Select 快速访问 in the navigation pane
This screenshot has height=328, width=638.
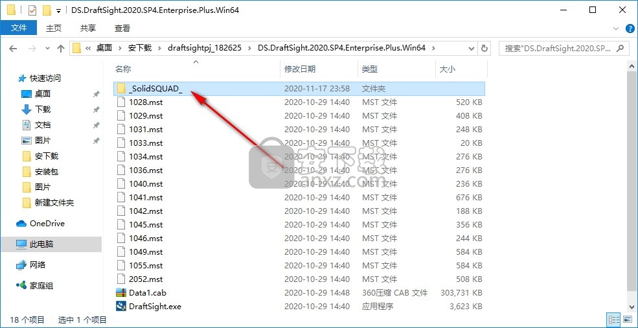(x=45, y=78)
